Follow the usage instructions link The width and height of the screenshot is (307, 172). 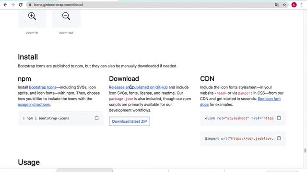coord(34,105)
